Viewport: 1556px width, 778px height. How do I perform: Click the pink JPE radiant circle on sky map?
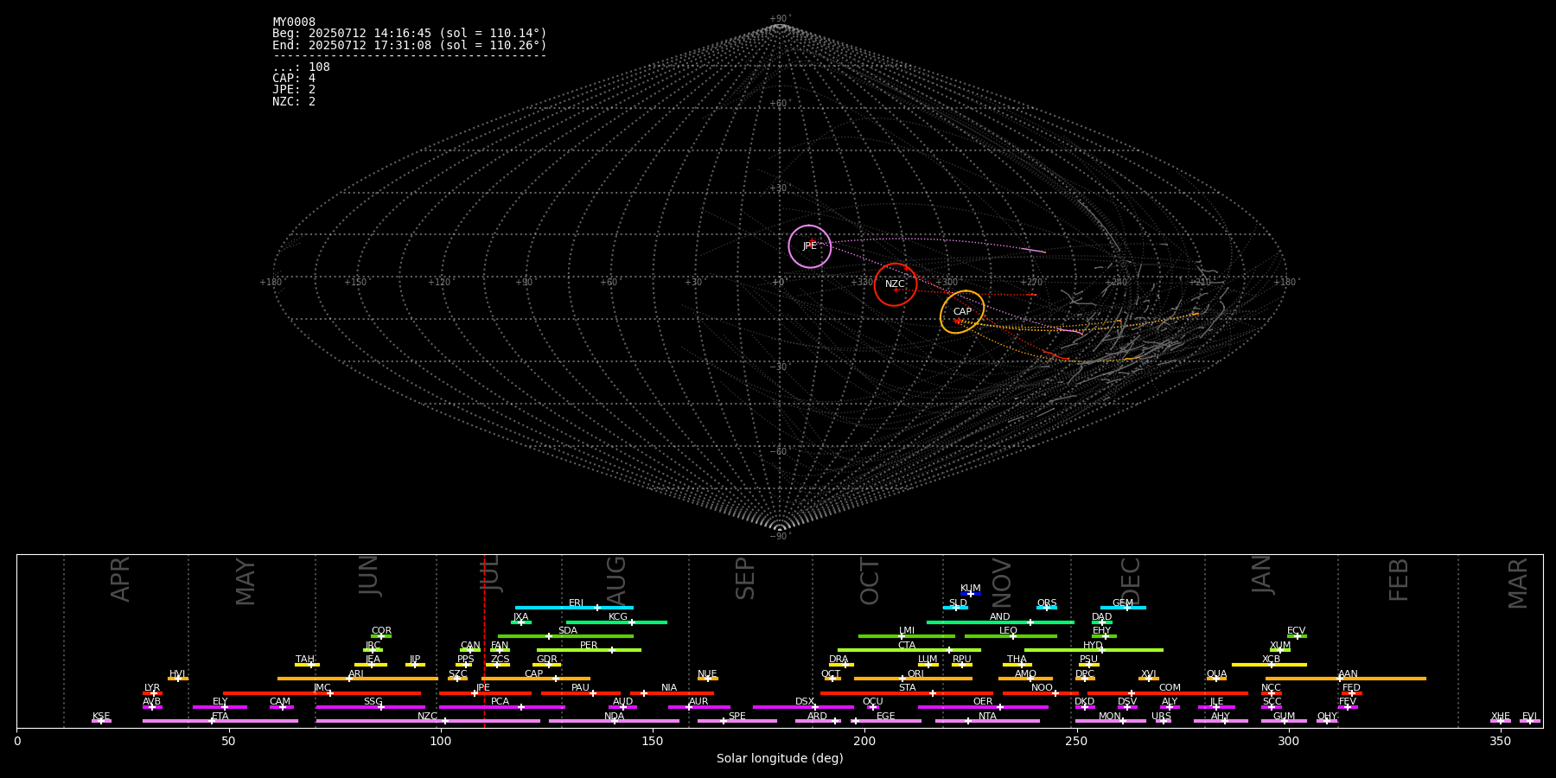click(x=810, y=246)
